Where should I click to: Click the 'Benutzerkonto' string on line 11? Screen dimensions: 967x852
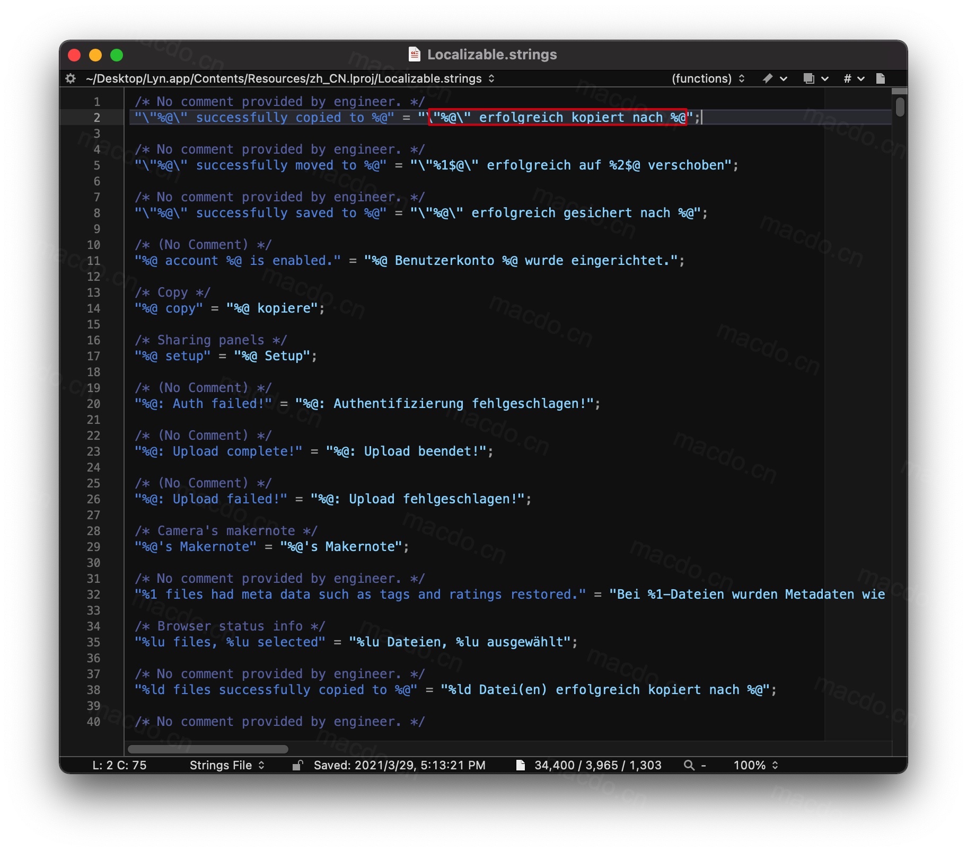click(444, 261)
